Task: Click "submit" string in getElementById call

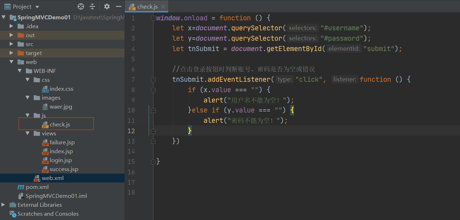Action: (x=379, y=49)
